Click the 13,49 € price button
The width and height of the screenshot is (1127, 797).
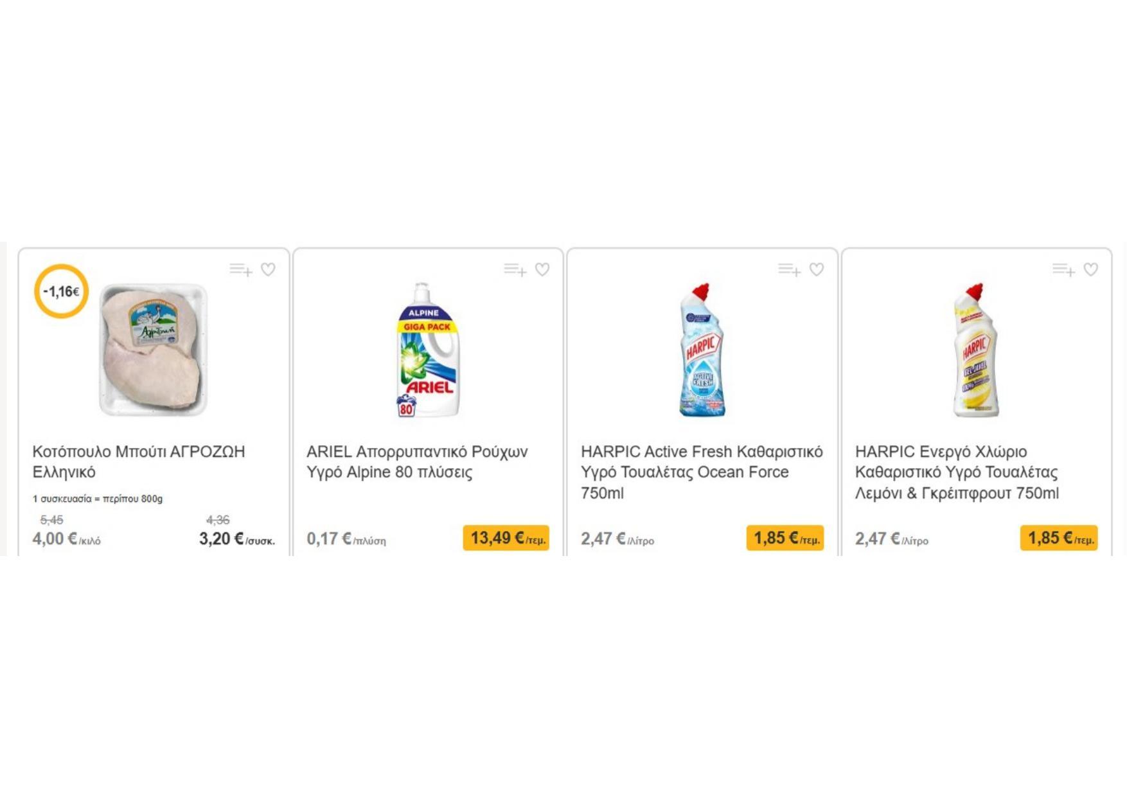pyautogui.click(x=506, y=538)
